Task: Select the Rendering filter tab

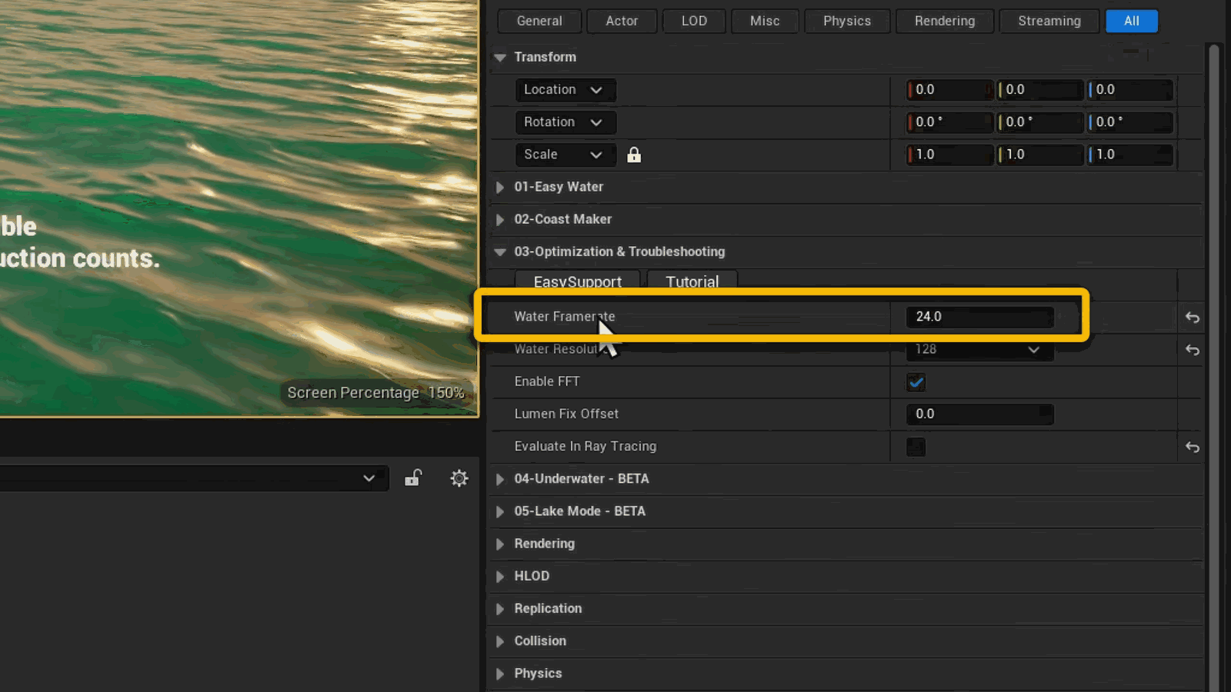Action: tap(945, 21)
